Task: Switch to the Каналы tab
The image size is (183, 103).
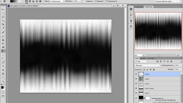Action: tap(143, 58)
